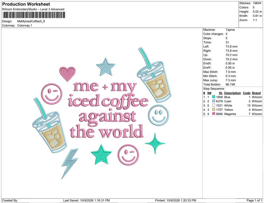Image resolution: width=264 pixels, height=203 pixels.
Task: Click the 'Created By:' footer label
Action: point(10,200)
